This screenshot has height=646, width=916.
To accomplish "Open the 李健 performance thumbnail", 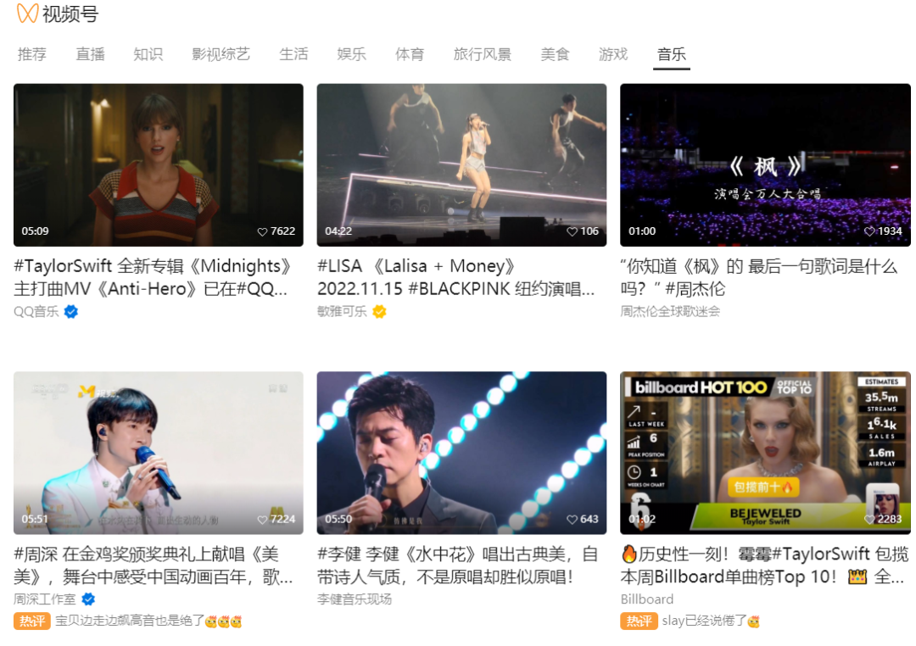I will 461,453.
